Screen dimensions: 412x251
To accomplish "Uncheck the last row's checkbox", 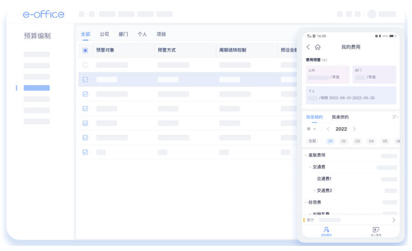I will point(85,152).
